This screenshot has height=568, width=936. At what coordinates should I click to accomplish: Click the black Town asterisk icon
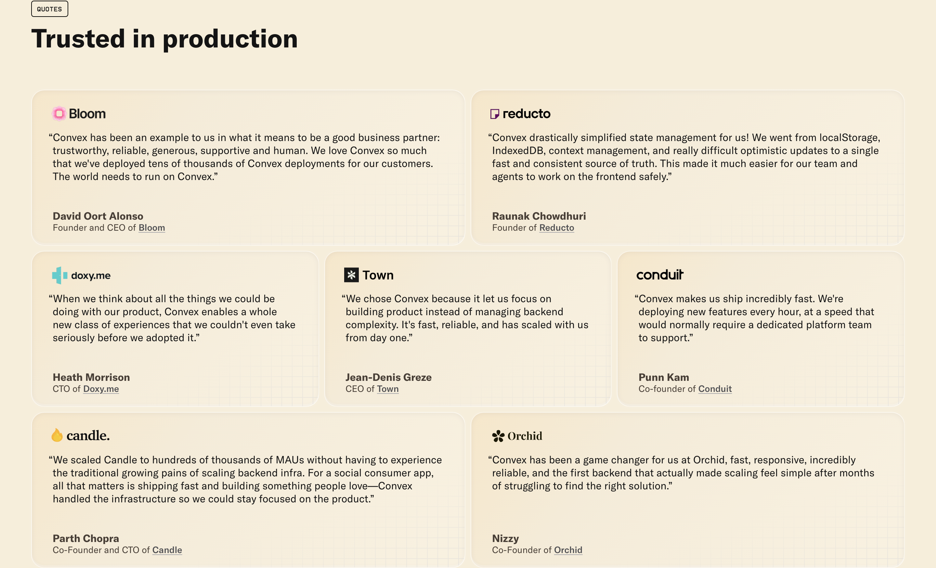pos(351,275)
